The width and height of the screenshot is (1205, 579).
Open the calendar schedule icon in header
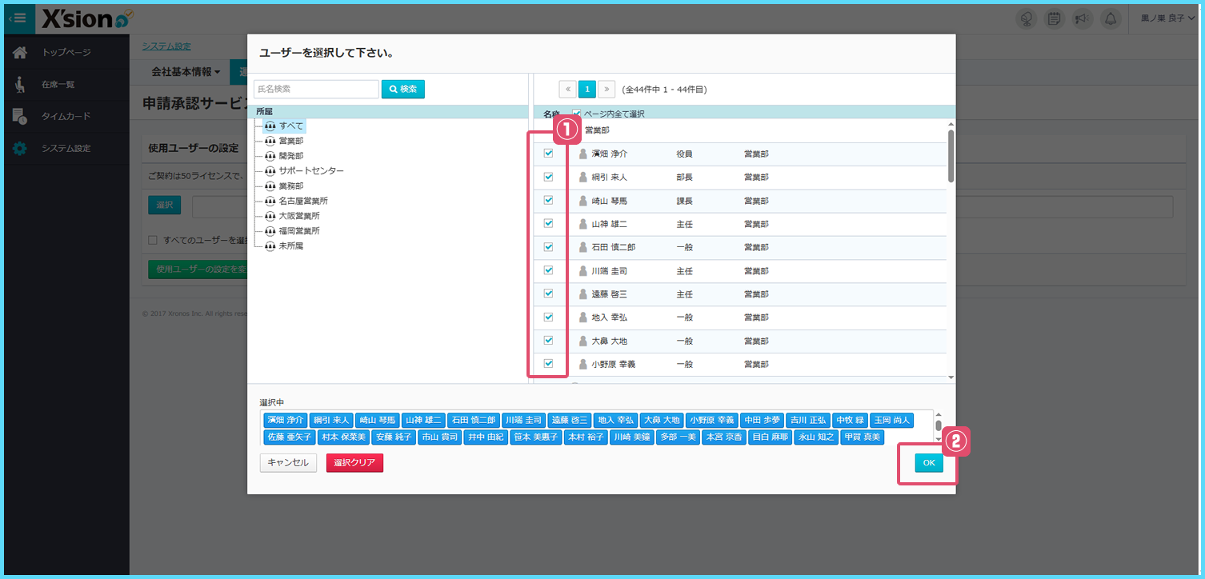[1055, 18]
